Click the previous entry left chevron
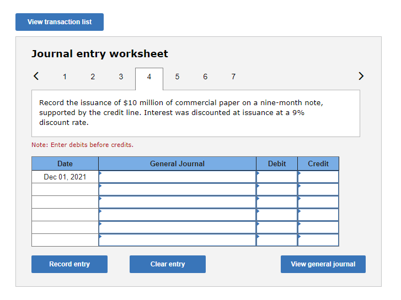This screenshot has height=300, width=401. (x=36, y=76)
